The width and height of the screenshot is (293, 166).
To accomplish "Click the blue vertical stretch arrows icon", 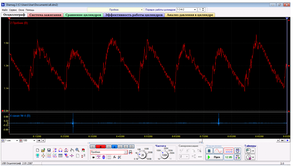I will tap(104, 157).
